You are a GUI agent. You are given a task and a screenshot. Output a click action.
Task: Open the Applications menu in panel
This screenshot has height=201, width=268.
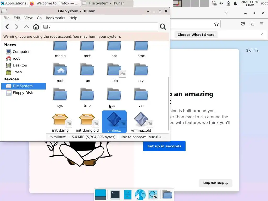pos(14,3)
